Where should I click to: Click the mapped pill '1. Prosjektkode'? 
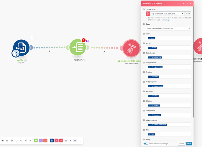155,67
